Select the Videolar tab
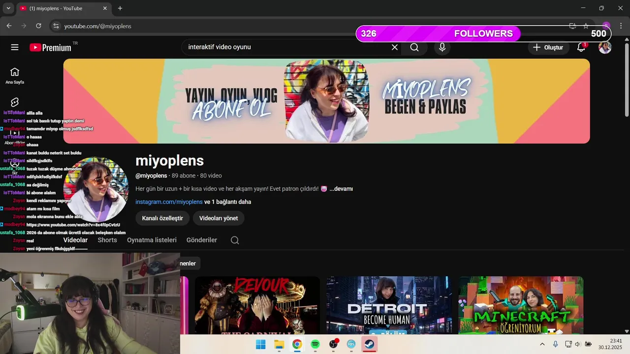The width and height of the screenshot is (630, 354). coord(75,240)
